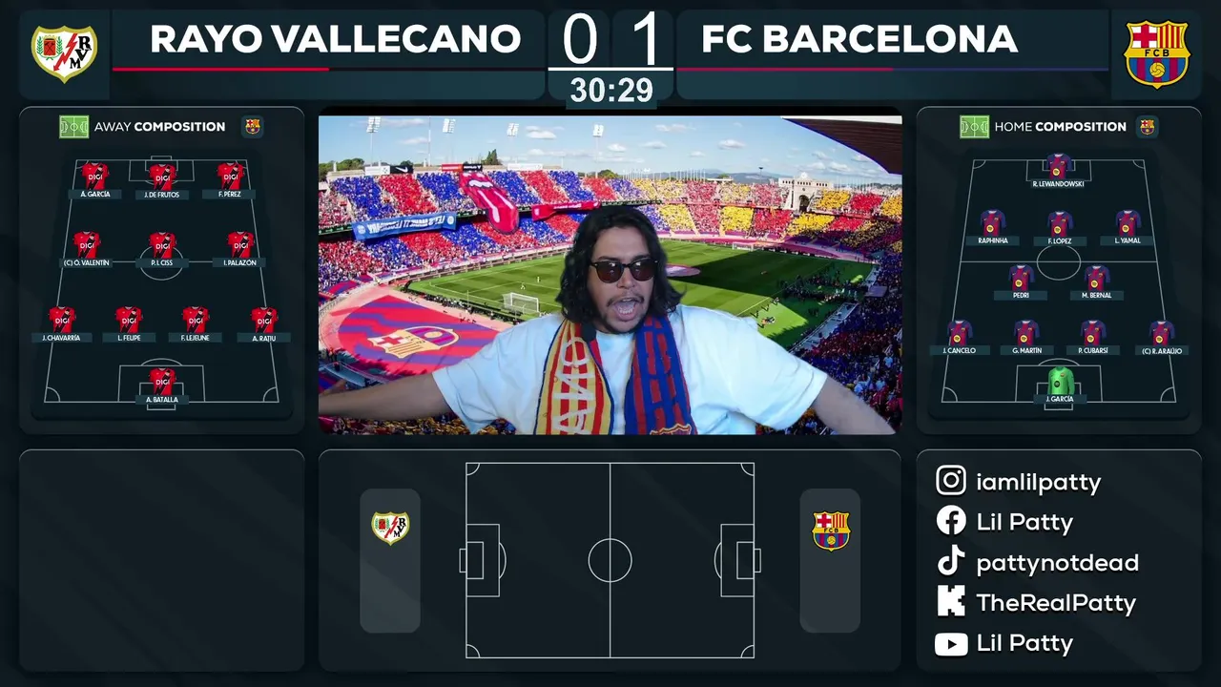The height and width of the screenshot is (687, 1221).
Task: Select A. Batalla's goalkeeper shirt
Action: pyautogui.click(x=162, y=381)
